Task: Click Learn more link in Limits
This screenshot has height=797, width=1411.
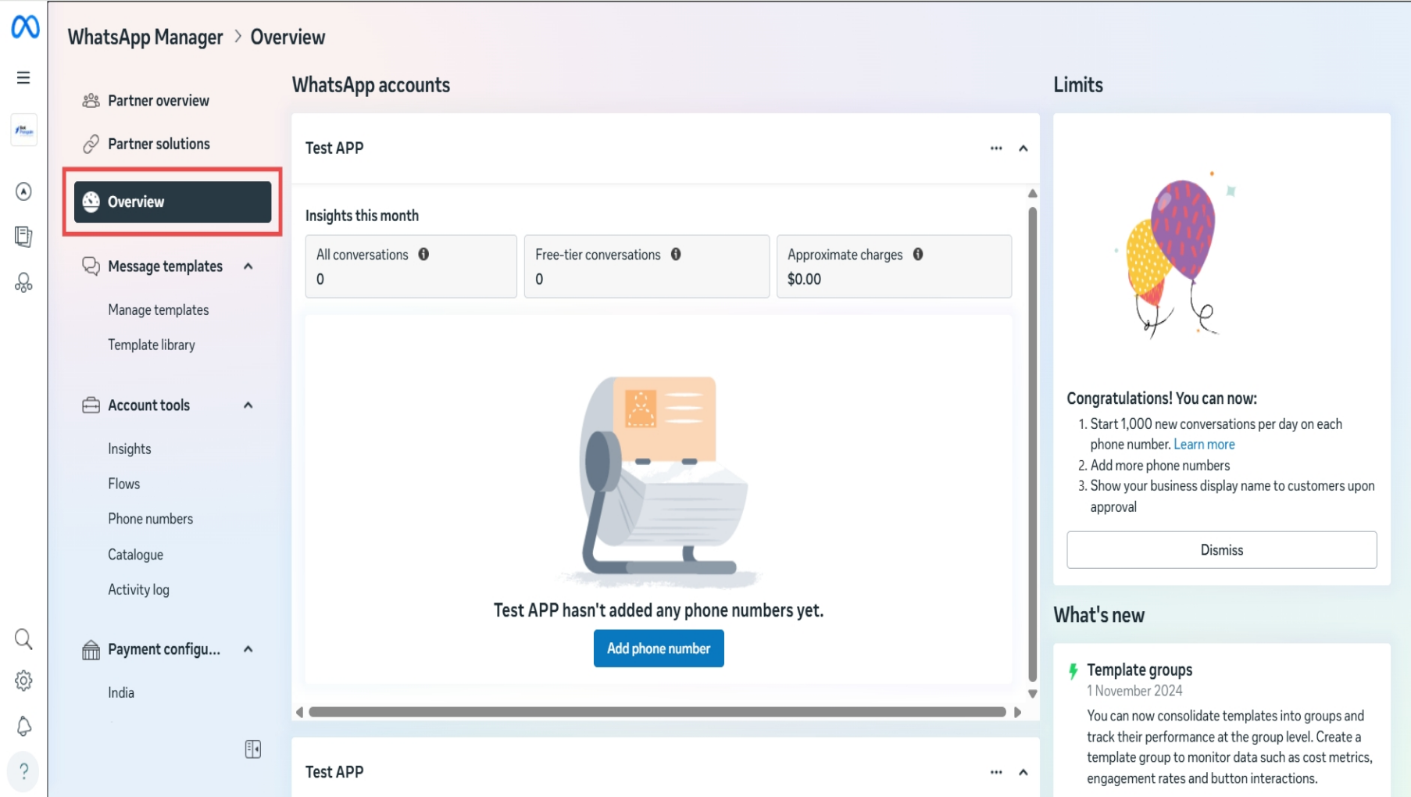Action: click(1204, 444)
